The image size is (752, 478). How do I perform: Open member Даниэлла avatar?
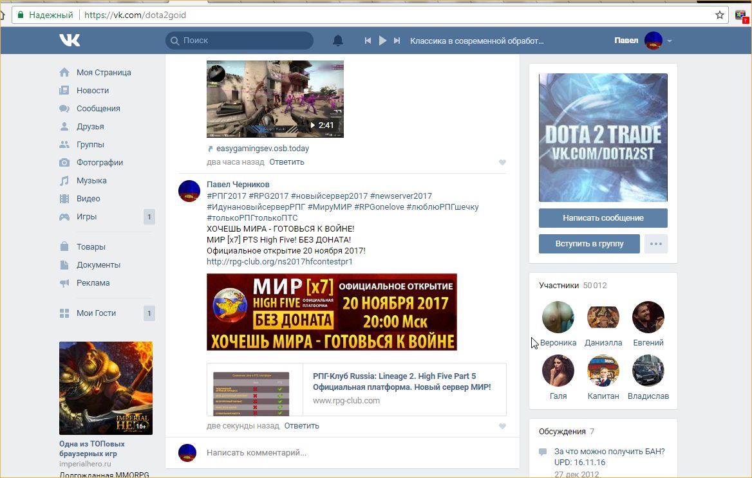(603, 317)
